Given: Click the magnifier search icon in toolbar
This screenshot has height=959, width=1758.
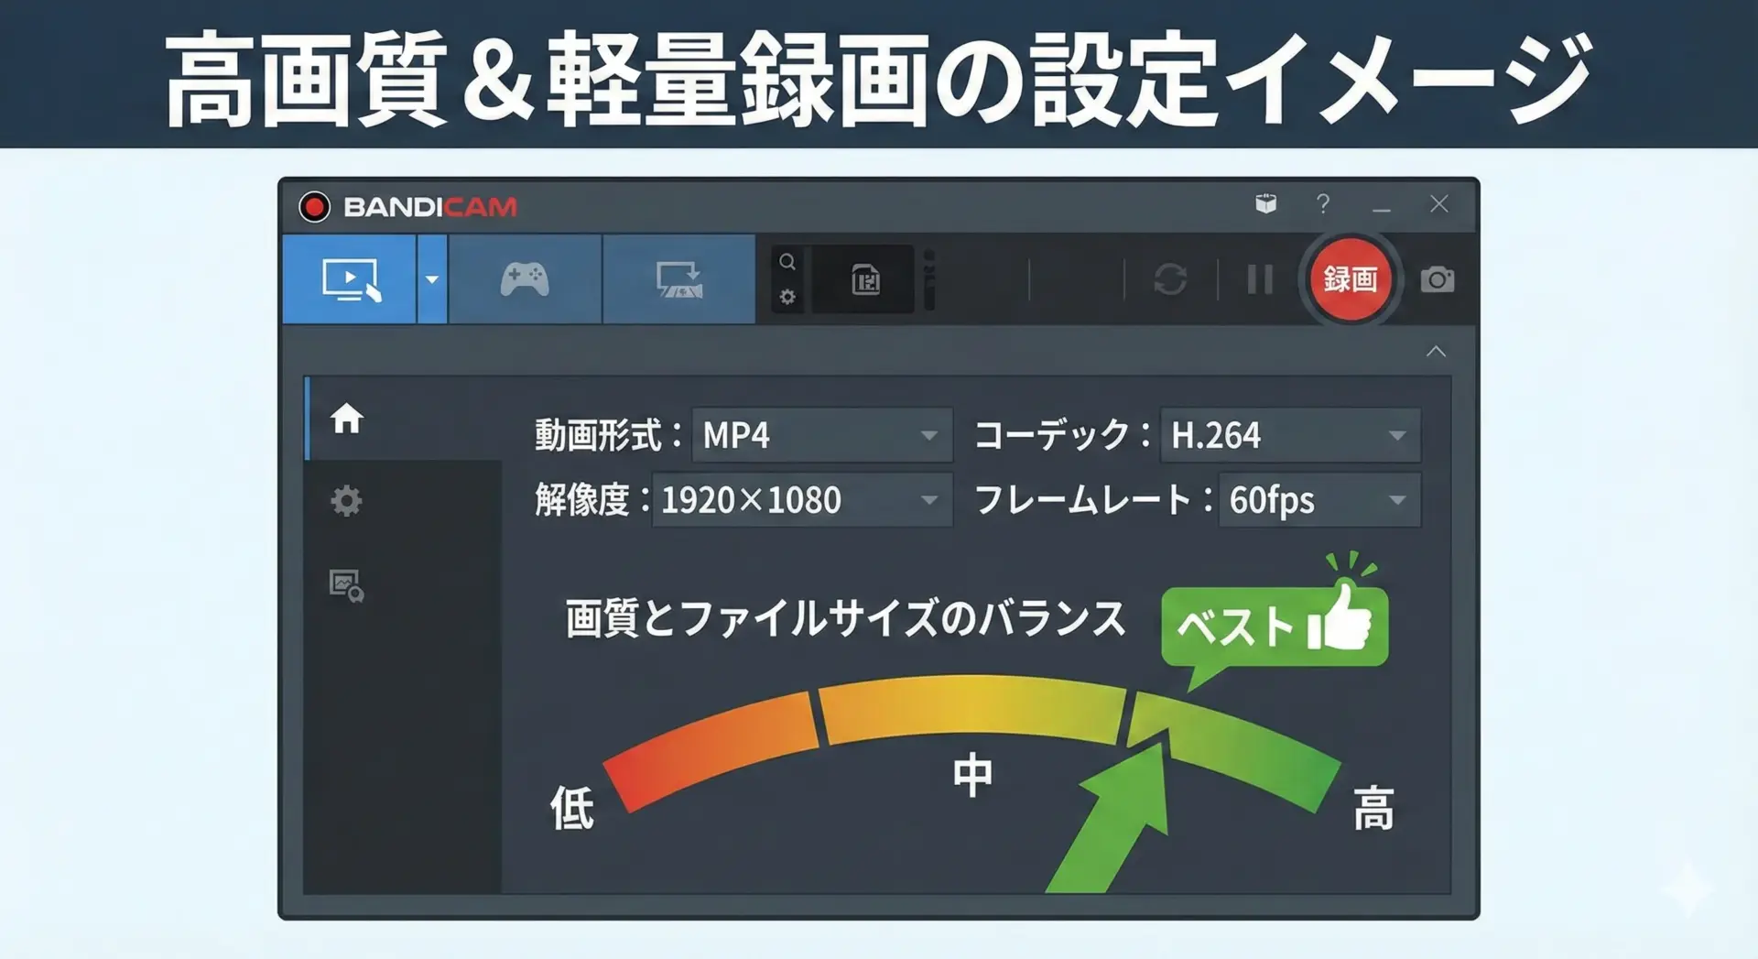Looking at the screenshot, I should point(787,262).
